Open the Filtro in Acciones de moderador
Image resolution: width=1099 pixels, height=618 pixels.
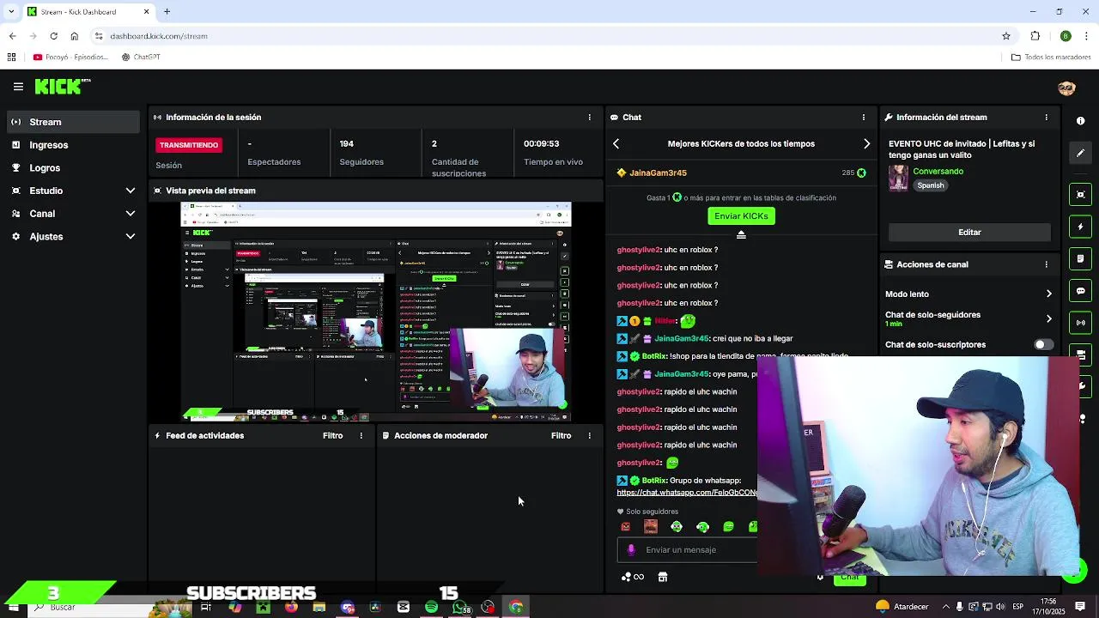coord(561,436)
